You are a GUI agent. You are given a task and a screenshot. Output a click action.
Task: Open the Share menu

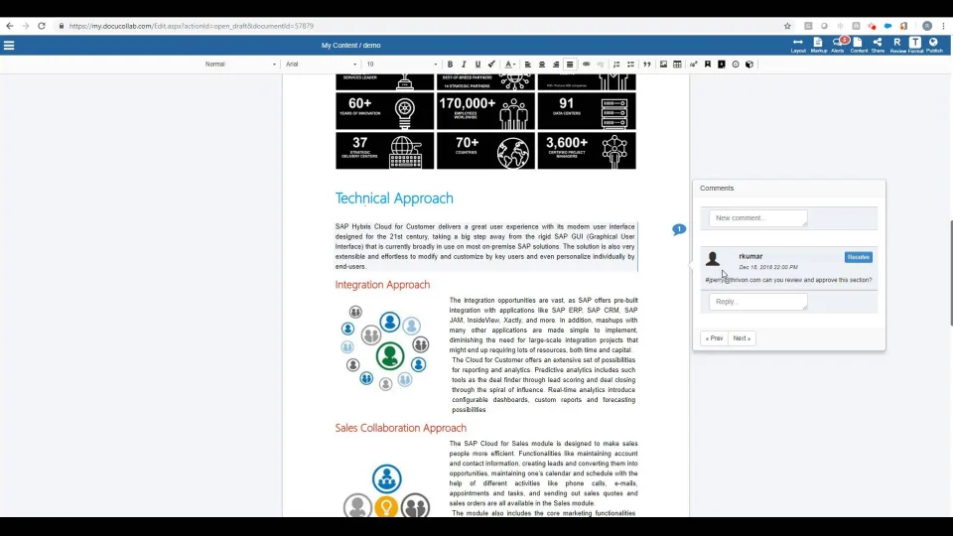click(878, 46)
